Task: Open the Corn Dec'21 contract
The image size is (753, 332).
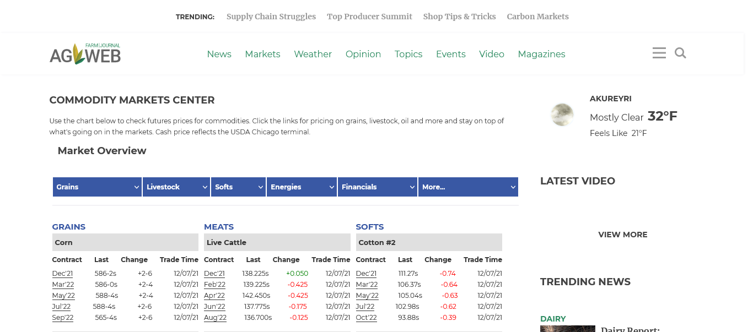Action: coord(62,274)
